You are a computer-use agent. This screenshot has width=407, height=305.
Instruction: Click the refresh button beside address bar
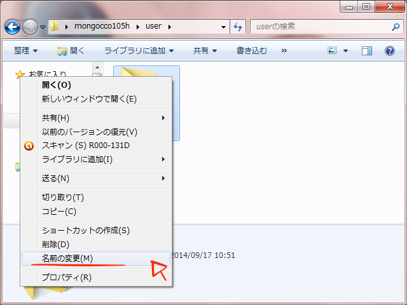(238, 27)
